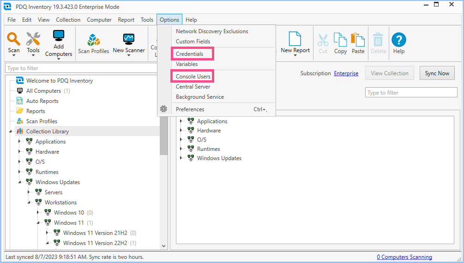Collapse Windows Updates in the left tree
The width and height of the screenshot is (464, 263).
19,182
